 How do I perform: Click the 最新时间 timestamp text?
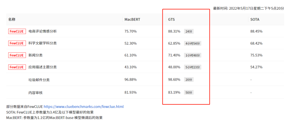pyautogui.click(x=248, y=9)
